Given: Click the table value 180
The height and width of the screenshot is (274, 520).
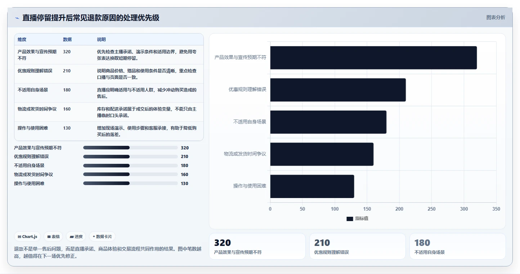Looking at the screenshot, I should click(x=67, y=90).
